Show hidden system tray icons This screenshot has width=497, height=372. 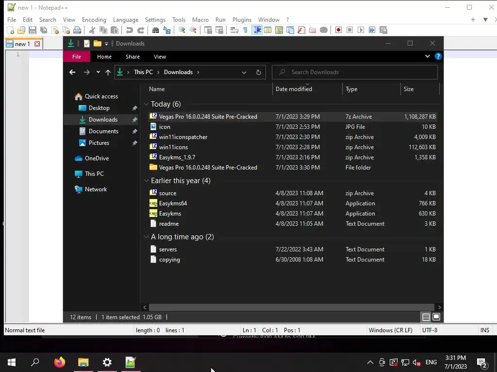pos(370,362)
